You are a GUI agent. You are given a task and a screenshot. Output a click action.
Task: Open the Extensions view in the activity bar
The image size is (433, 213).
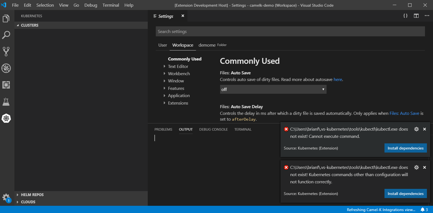tap(6, 85)
